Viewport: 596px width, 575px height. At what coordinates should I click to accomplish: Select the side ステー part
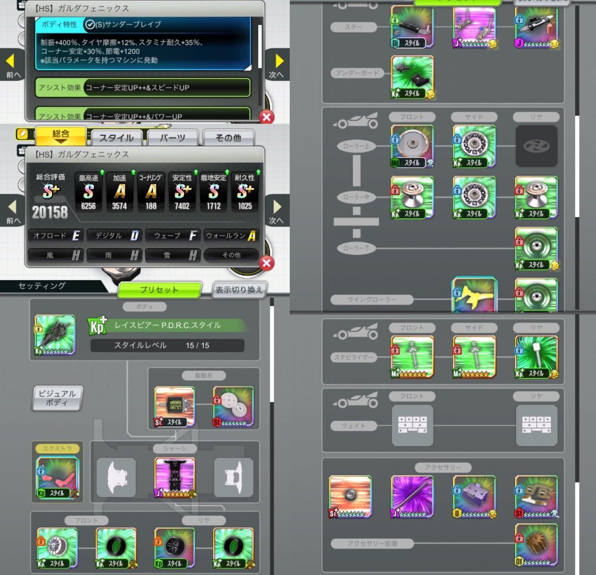475,27
